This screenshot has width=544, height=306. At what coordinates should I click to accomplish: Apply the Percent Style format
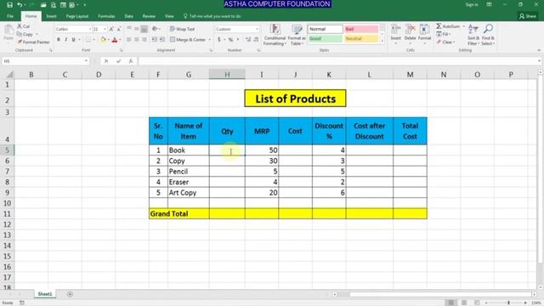pyautogui.click(x=230, y=40)
